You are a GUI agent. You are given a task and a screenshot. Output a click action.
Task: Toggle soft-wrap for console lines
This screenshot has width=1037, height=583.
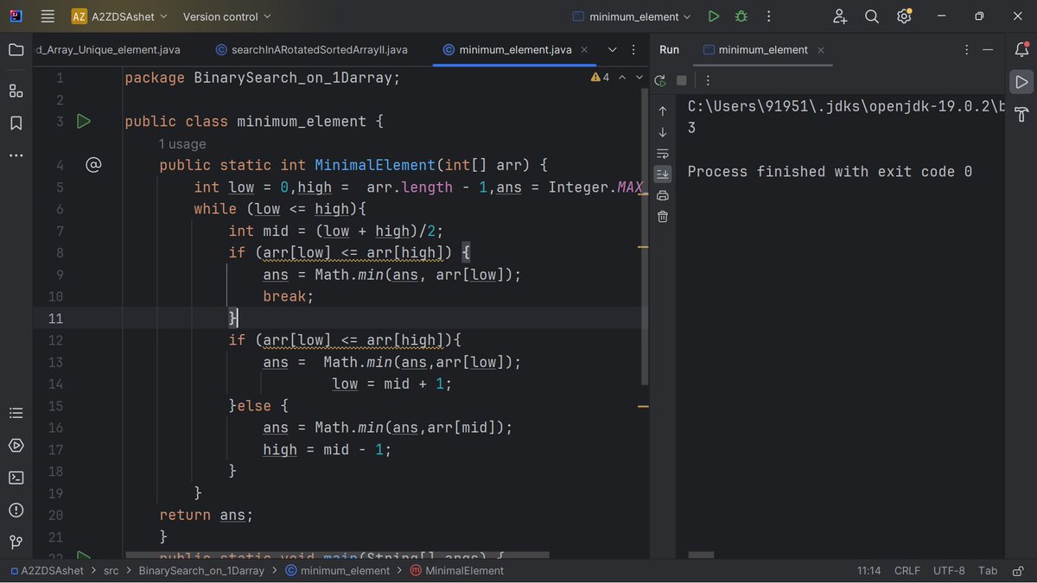pyautogui.click(x=662, y=153)
